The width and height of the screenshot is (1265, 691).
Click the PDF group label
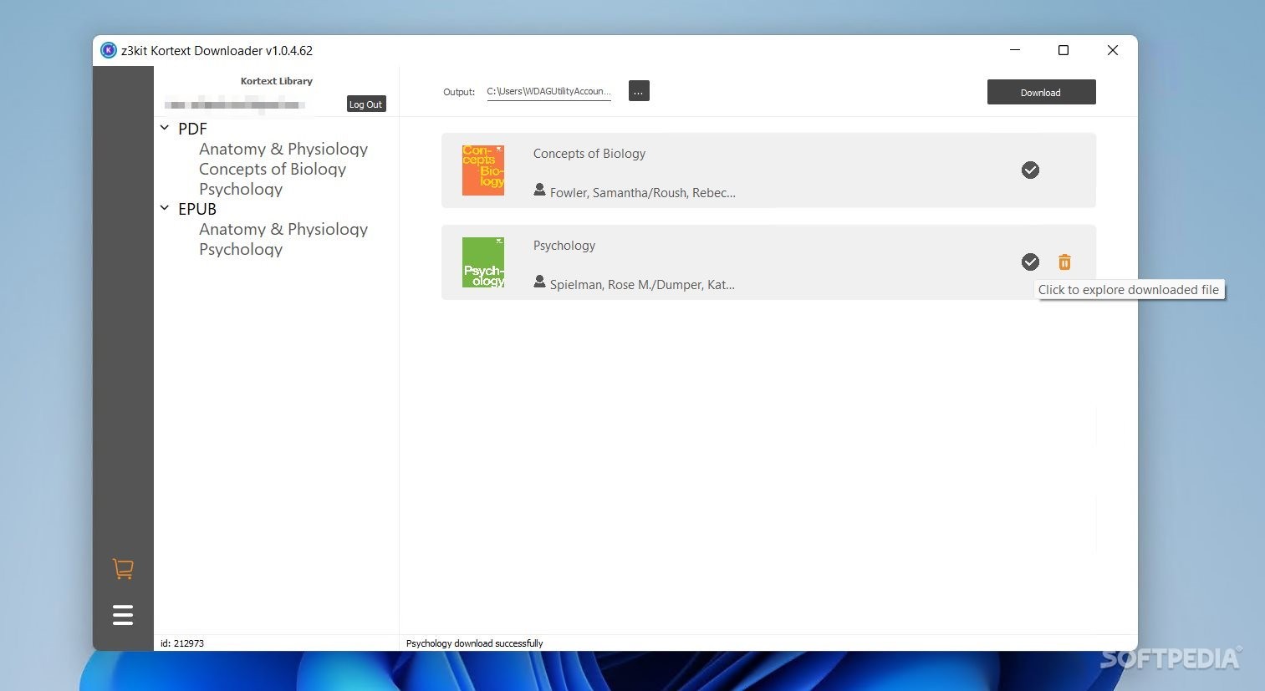point(192,129)
